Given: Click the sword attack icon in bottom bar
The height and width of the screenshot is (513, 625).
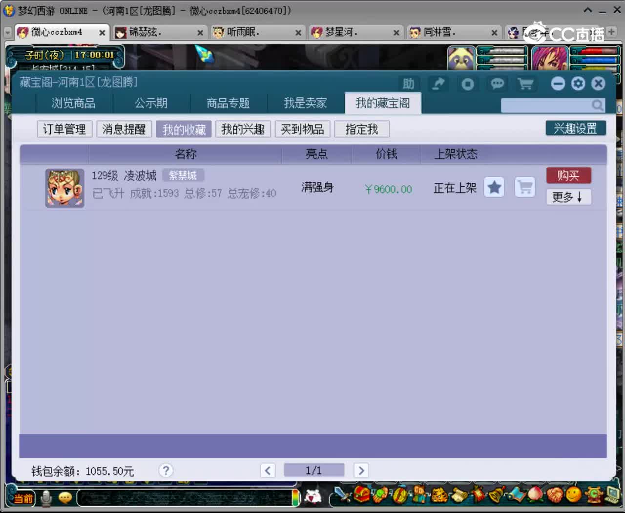Looking at the screenshot, I should [343, 494].
